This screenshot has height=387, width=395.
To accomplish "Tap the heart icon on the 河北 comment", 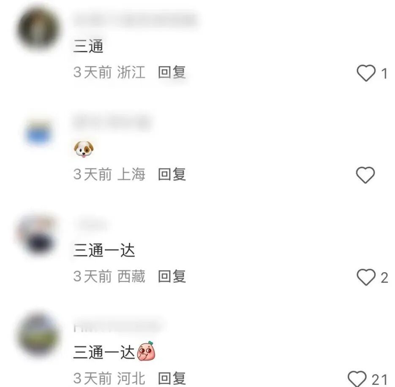I will point(357,379).
